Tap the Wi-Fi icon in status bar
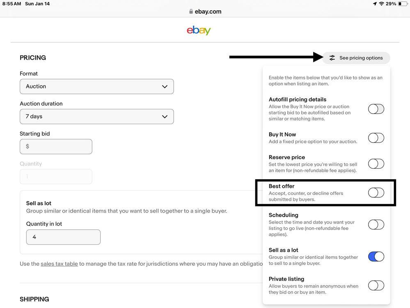This screenshot has width=410, height=308. tap(382, 4)
